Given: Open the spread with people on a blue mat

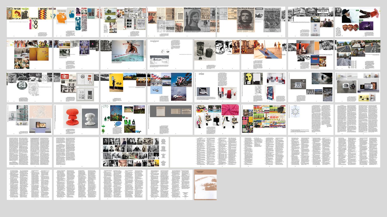Looking at the screenshot, I should click(264, 55).
